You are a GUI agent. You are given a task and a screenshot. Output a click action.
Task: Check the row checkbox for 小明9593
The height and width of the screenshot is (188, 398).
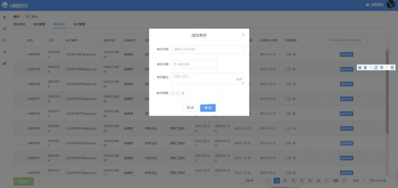[17, 158]
